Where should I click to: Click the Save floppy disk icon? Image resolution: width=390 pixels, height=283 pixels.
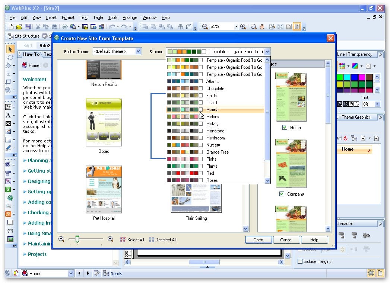tap(28, 26)
